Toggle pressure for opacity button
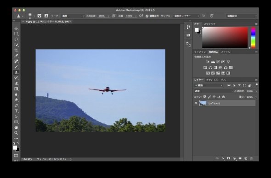Viewport: 271px width, 178px height. pos(113,16)
